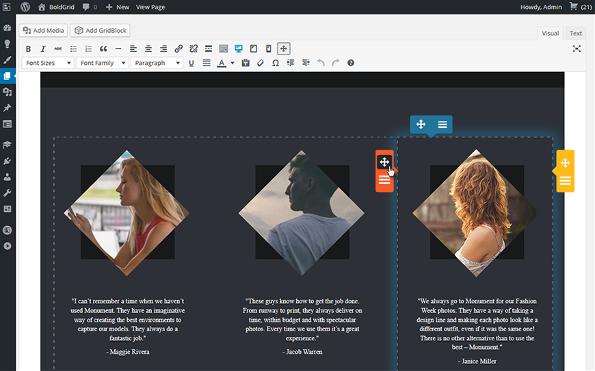Image resolution: width=595 pixels, height=371 pixels.
Task: Open the yellow section menu icon
Action: click(565, 180)
